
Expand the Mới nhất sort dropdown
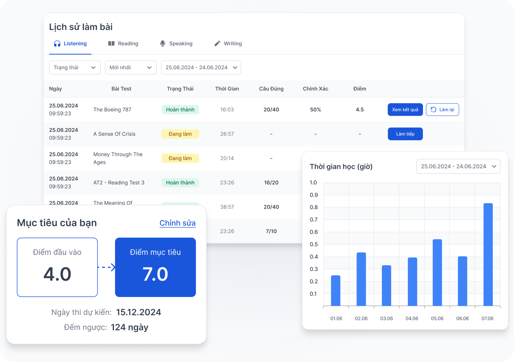tap(131, 67)
